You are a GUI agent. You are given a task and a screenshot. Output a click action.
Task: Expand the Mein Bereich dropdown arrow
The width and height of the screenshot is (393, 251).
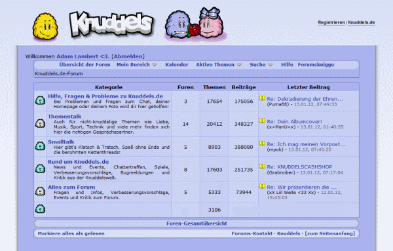(155, 65)
